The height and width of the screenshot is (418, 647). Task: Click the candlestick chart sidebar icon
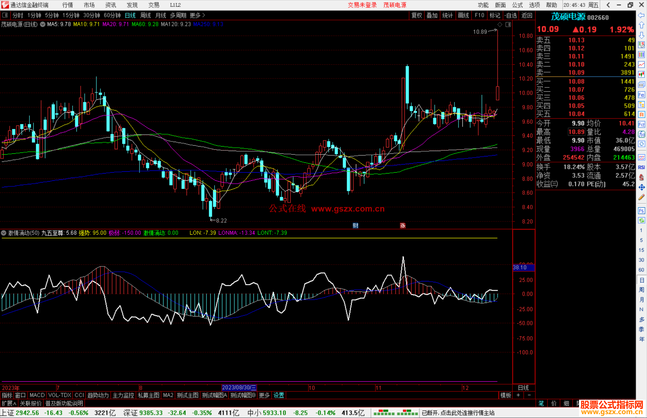pyautogui.click(x=641, y=75)
